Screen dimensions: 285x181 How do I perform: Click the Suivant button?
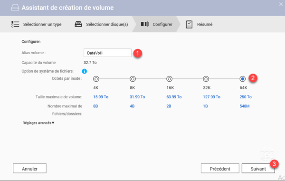(x=258, y=169)
